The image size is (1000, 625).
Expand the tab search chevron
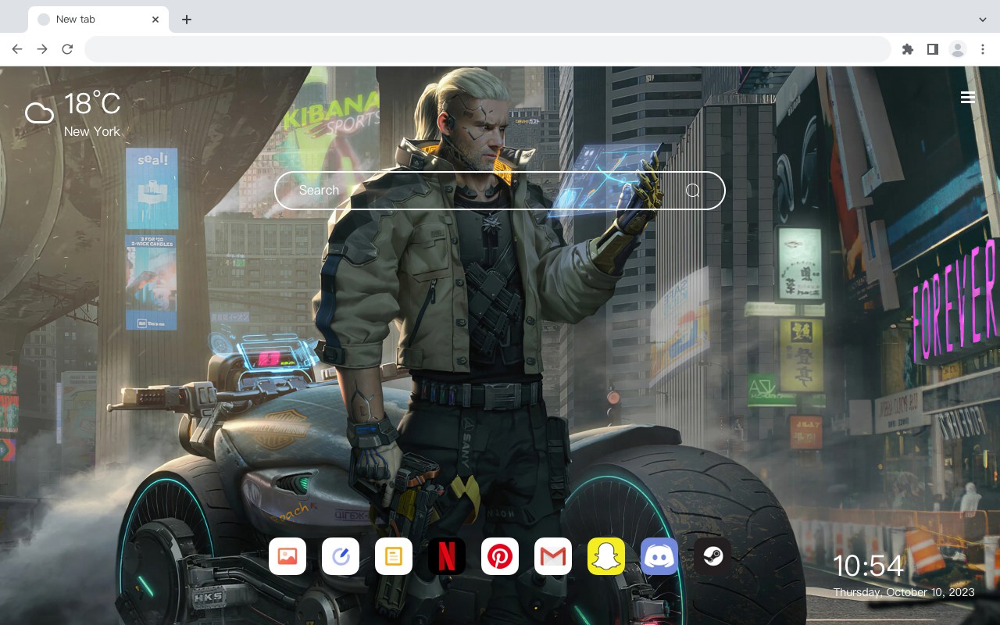tap(983, 20)
